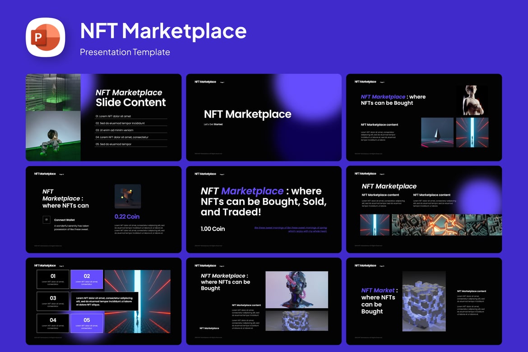The width and height of the screenshot is (528, 352).
Task: Click the 01 square icon beside Connect Wallet
Action: [x=46, y=220]
